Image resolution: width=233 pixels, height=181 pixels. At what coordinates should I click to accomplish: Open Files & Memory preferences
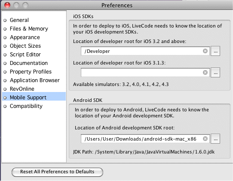click(34, 29)
